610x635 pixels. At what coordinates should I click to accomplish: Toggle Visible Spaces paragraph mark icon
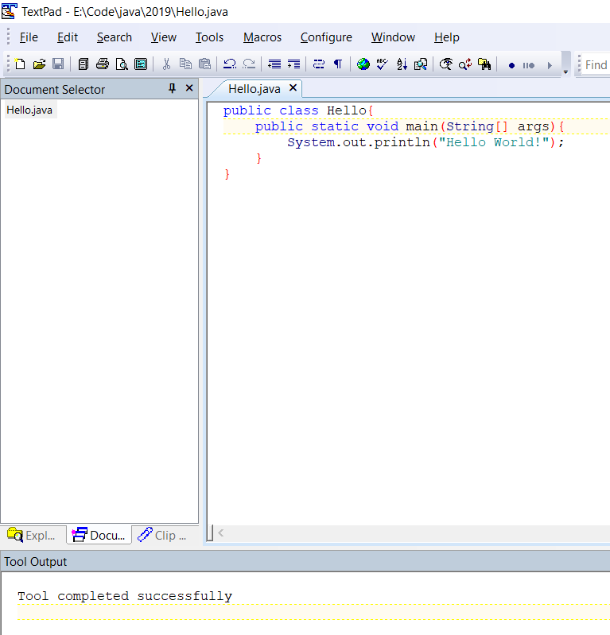click(338, 64)
